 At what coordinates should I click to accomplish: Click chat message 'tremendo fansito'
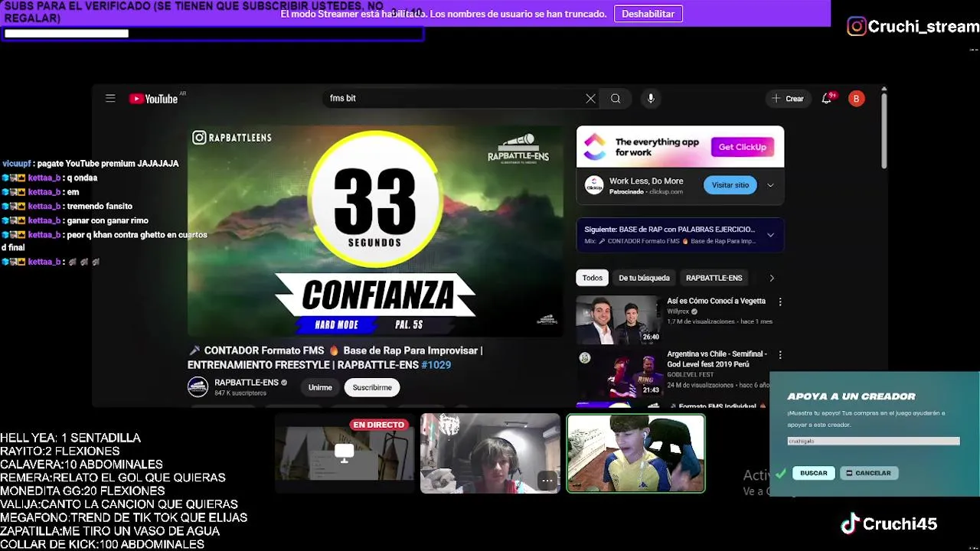(x=100, y=207)
